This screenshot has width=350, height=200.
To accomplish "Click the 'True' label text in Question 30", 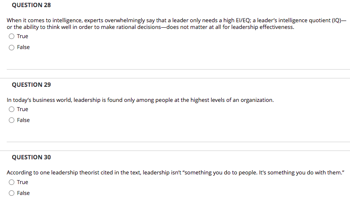I will coord(23,182).
